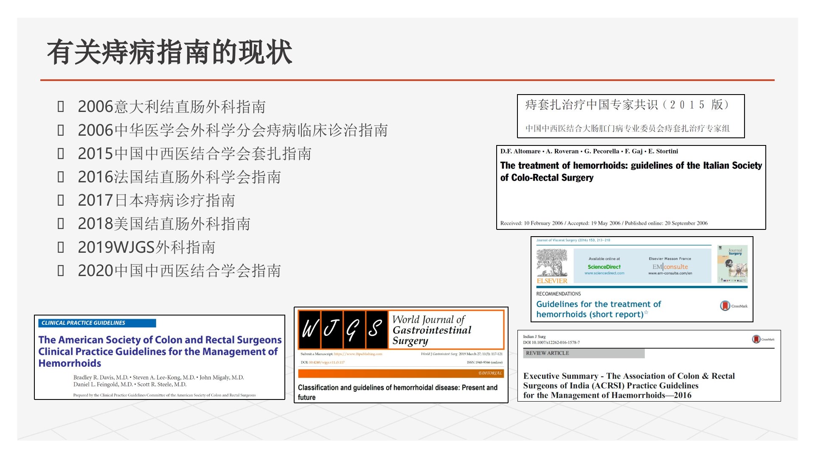Click the orange EDITORIAL bar
The image size is (815, 458).
pos(401,373)
